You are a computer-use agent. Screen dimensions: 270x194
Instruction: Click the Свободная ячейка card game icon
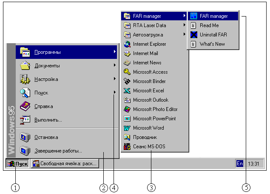pos(36,164)
